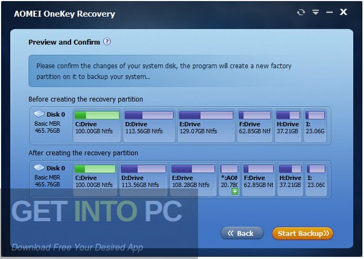The image size is (364, 259).
Task: Click 'After creating the recovery partition' text
Action: (x=84, y=153)
